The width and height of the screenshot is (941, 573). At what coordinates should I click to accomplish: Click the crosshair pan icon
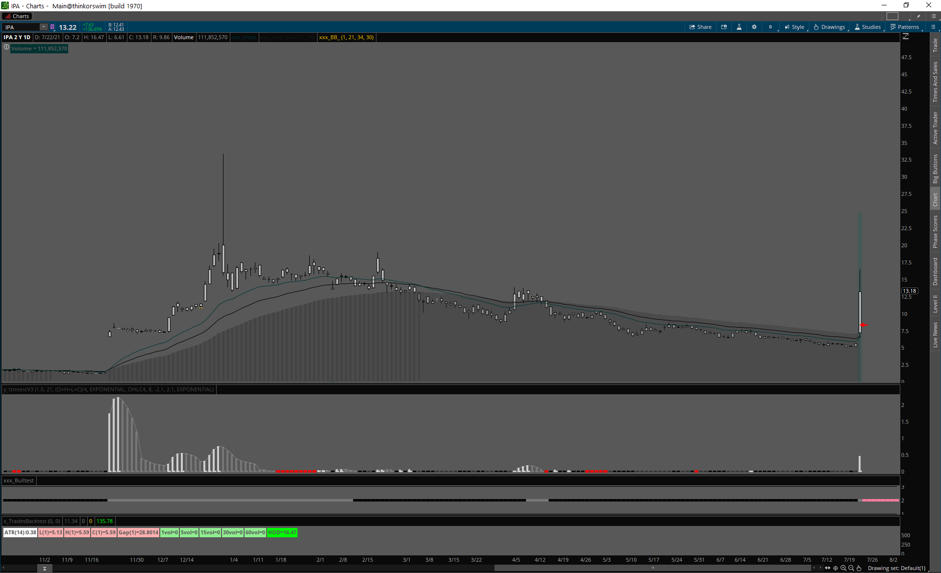click(836, 568)
